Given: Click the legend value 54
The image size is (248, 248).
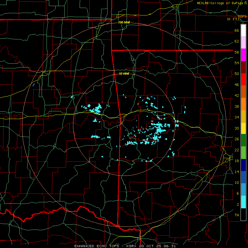Looking at the screenshot, I should 237,63.
